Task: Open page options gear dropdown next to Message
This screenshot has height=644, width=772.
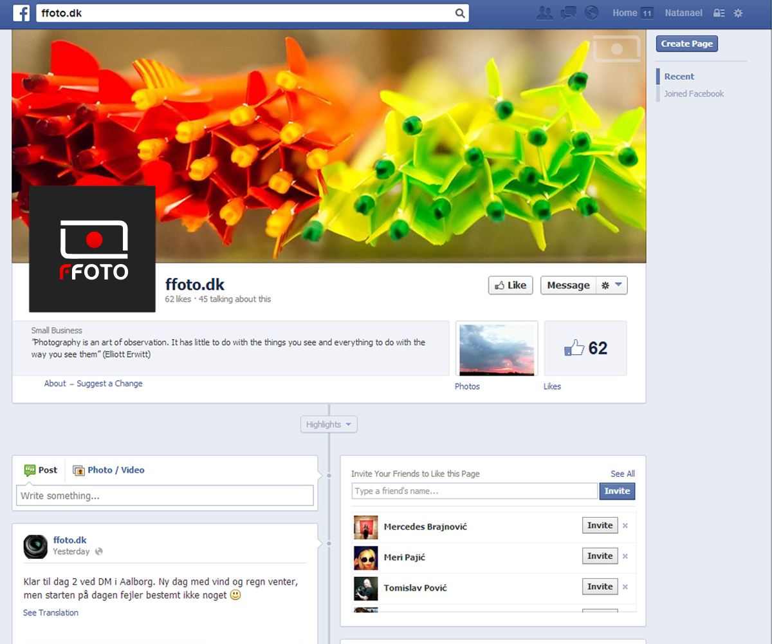Action: pos(611,285)
